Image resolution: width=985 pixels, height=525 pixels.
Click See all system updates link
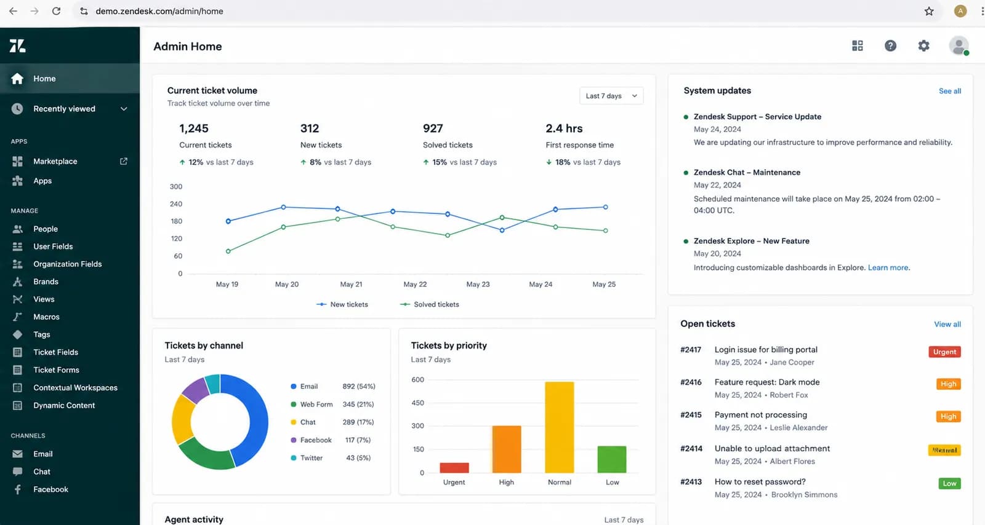950,91
